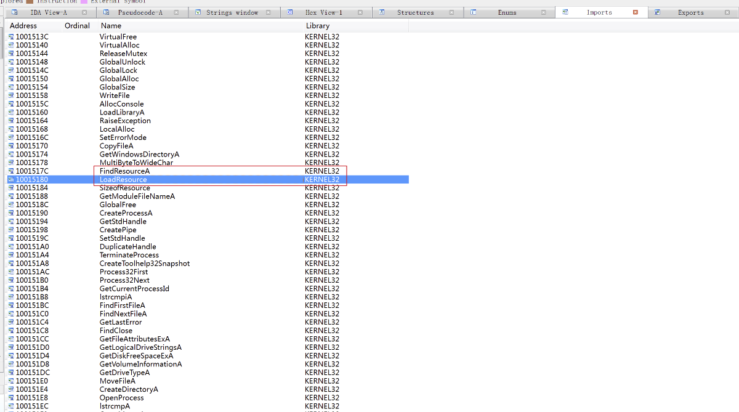The height and width of the screenshot is (412, 739).
Task: Select the AllocConsole import name
Action: (x=121, y=104)
